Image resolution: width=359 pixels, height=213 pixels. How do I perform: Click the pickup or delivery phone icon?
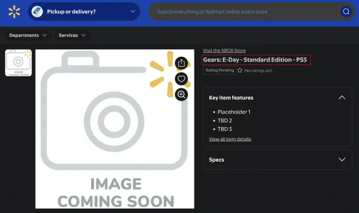pyautogui.click(x=37, y=12)
